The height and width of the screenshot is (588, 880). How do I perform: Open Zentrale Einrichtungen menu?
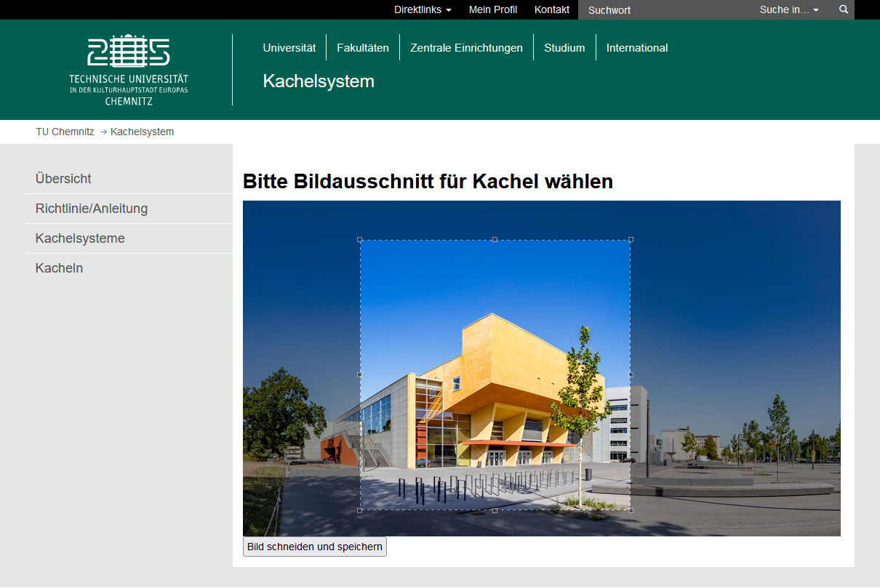(466, 48)
